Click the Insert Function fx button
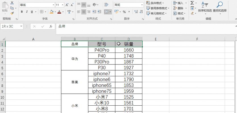Screen dimensions: 237x113 click(x=51, y=27)
